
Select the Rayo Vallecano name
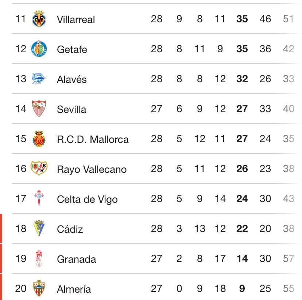point(92,169)
